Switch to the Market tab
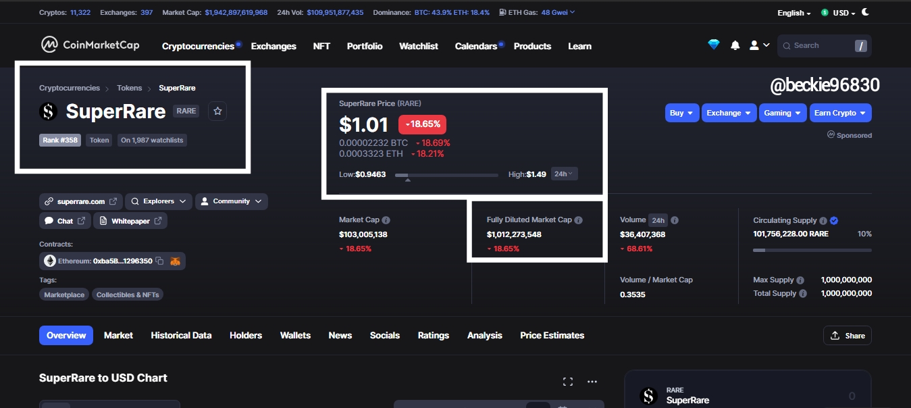This screenshot has width=911, height=408. click(x=118, y=335)
